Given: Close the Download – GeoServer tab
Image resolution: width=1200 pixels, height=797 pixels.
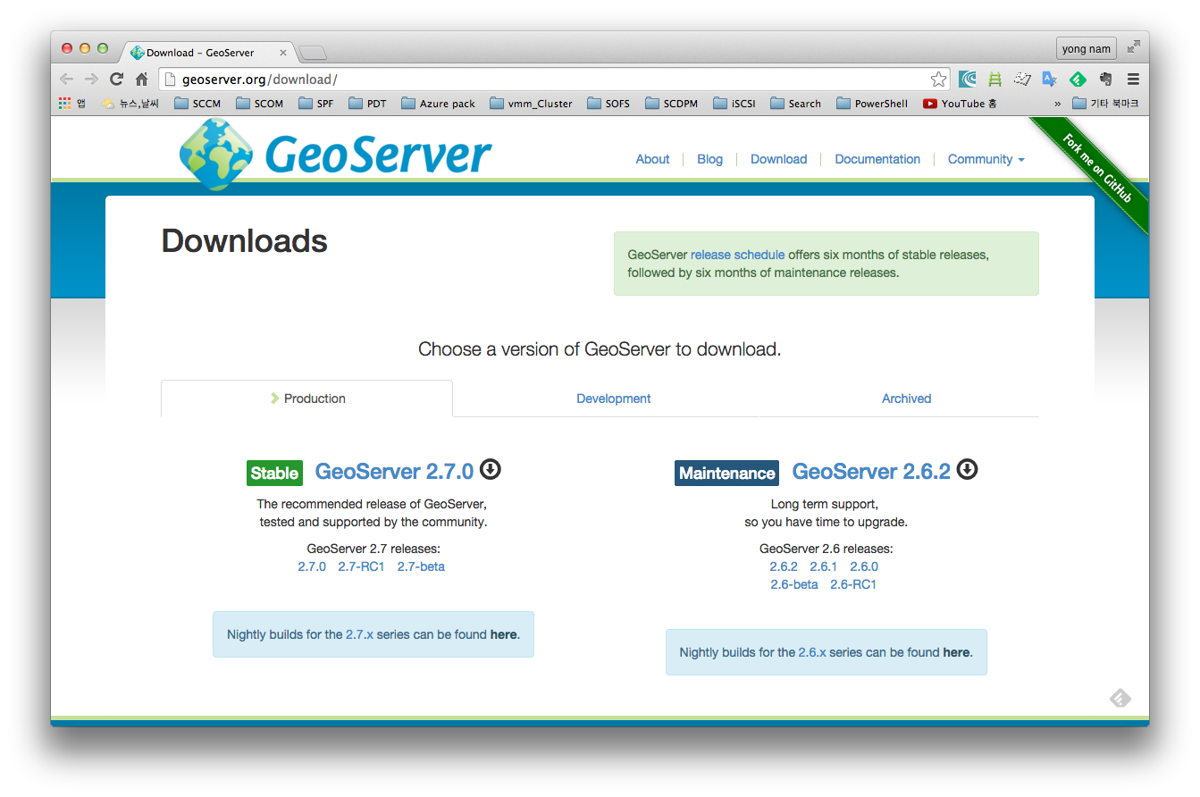Looking at the screenshot, I should point(283,53).
